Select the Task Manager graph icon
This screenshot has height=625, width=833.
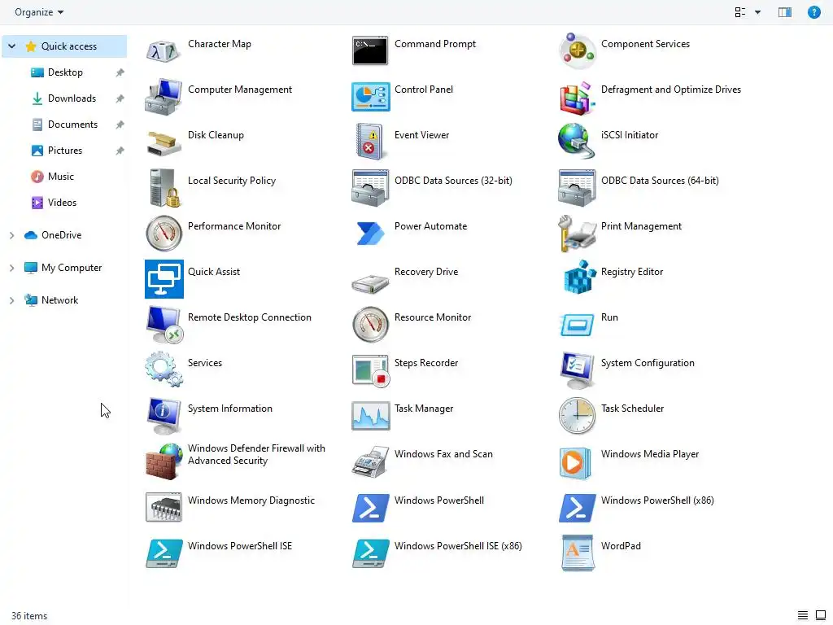coord(370,416)
